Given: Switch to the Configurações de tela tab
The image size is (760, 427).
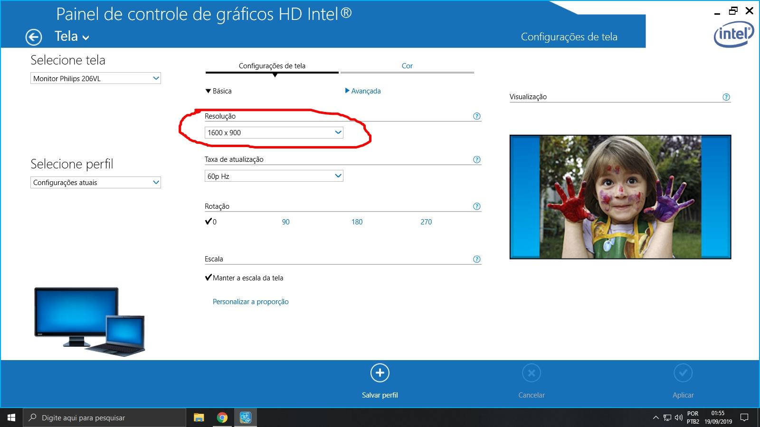Looking at the screenshot, I should [272, 66].
